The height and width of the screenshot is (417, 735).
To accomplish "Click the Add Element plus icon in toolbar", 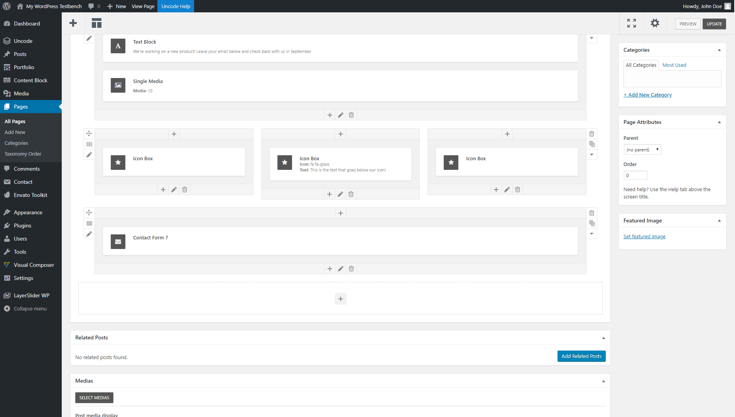I will [x=73, y=23].
